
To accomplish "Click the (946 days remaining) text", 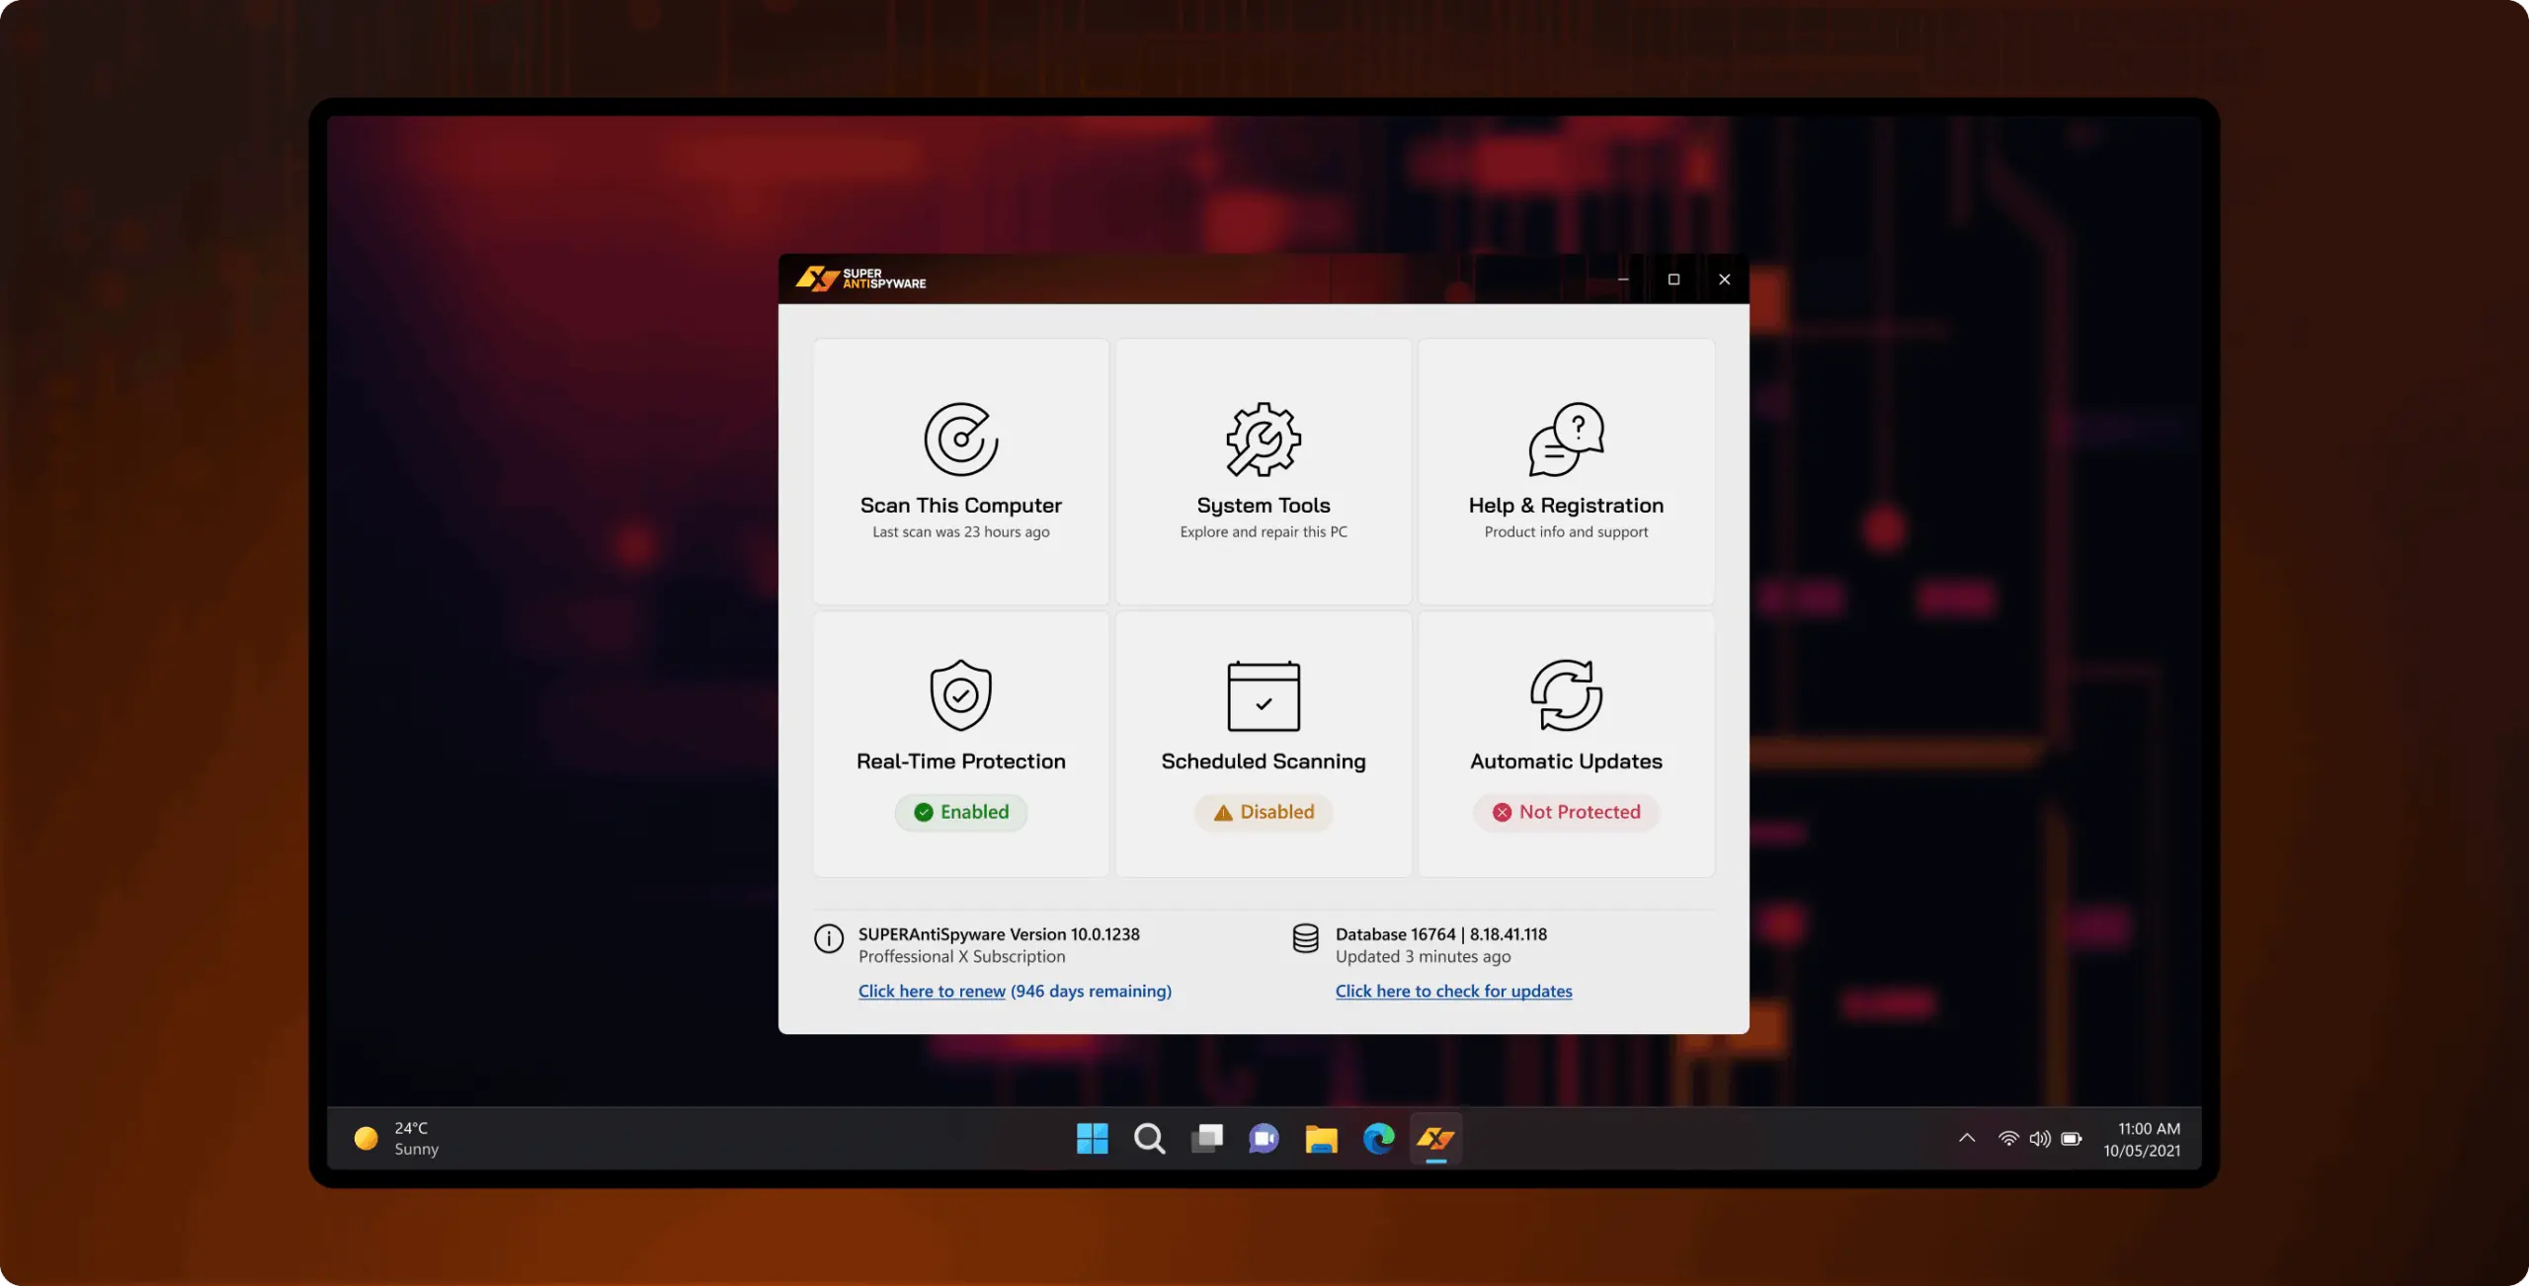I will (x=1091, y=991).
